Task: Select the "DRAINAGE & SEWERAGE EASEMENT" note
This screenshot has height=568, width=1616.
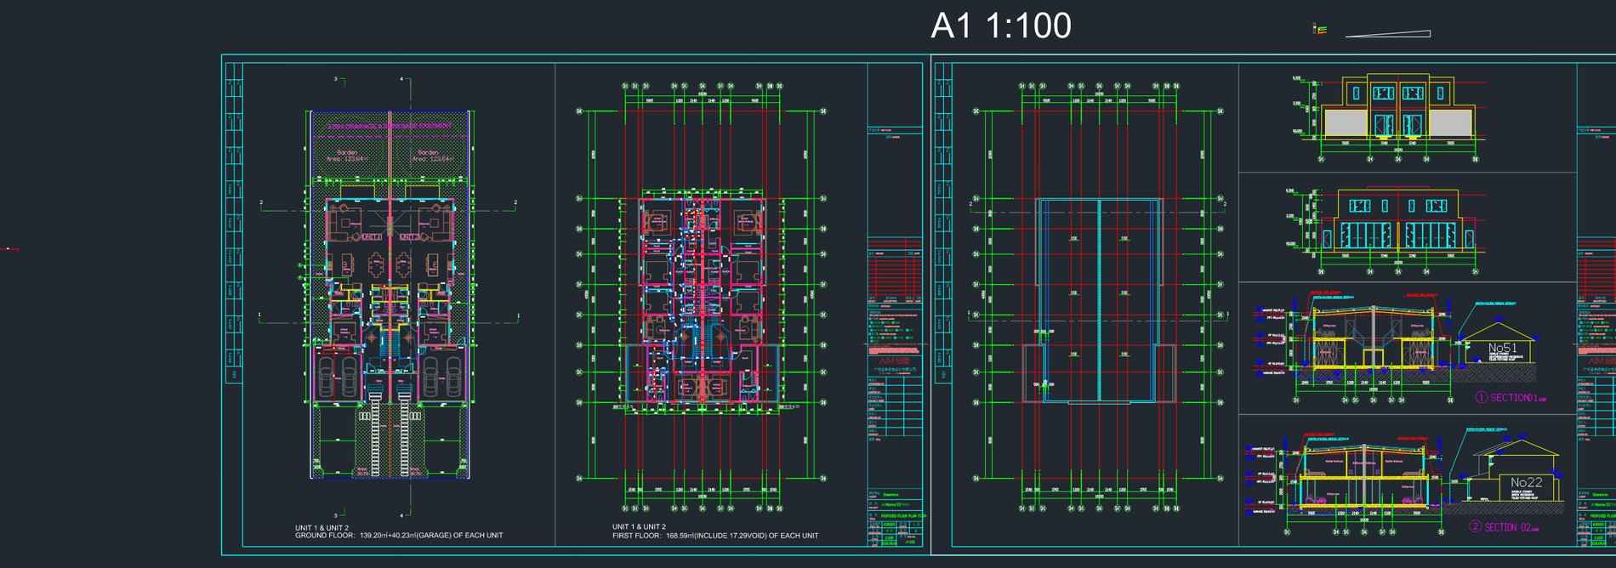Action: pyautogui.click(x=390, y=126)
